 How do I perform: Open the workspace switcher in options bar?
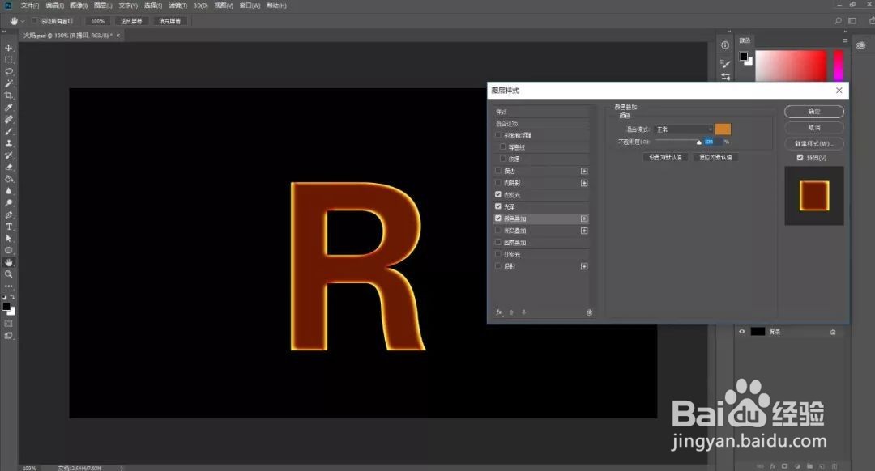852,21
